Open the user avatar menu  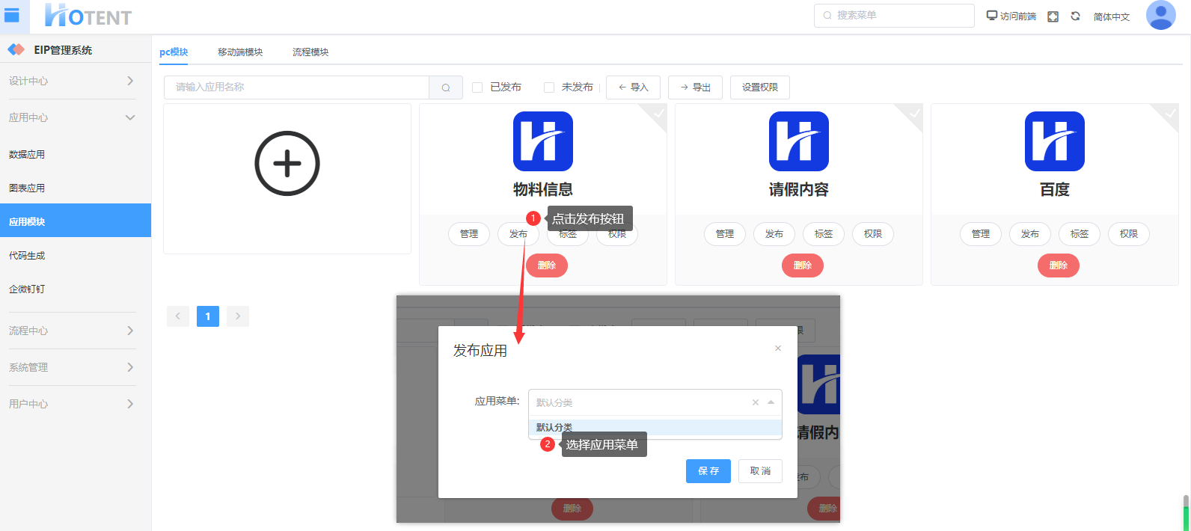point(1160,16)
